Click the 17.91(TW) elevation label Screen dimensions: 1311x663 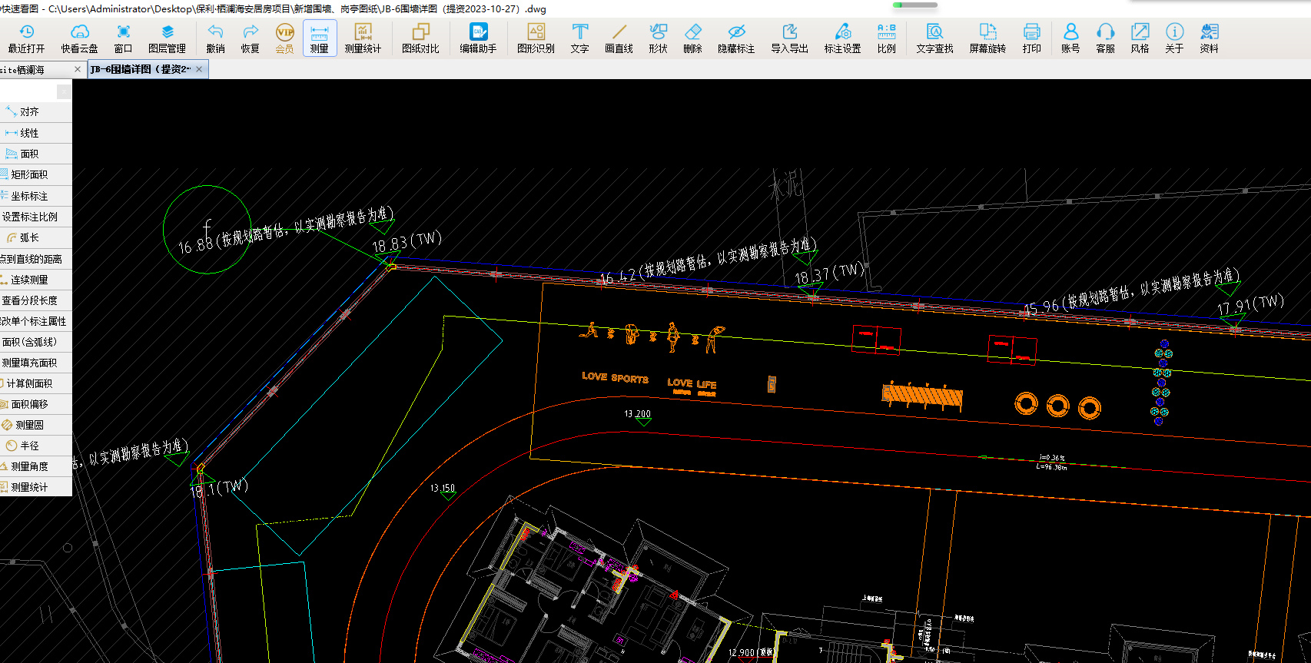pos(1250,305)
